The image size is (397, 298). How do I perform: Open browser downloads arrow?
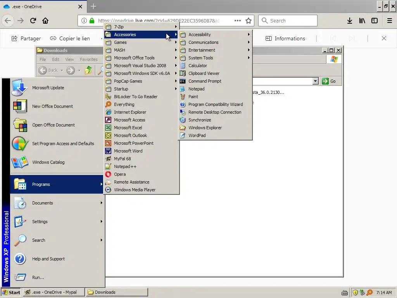350,21
